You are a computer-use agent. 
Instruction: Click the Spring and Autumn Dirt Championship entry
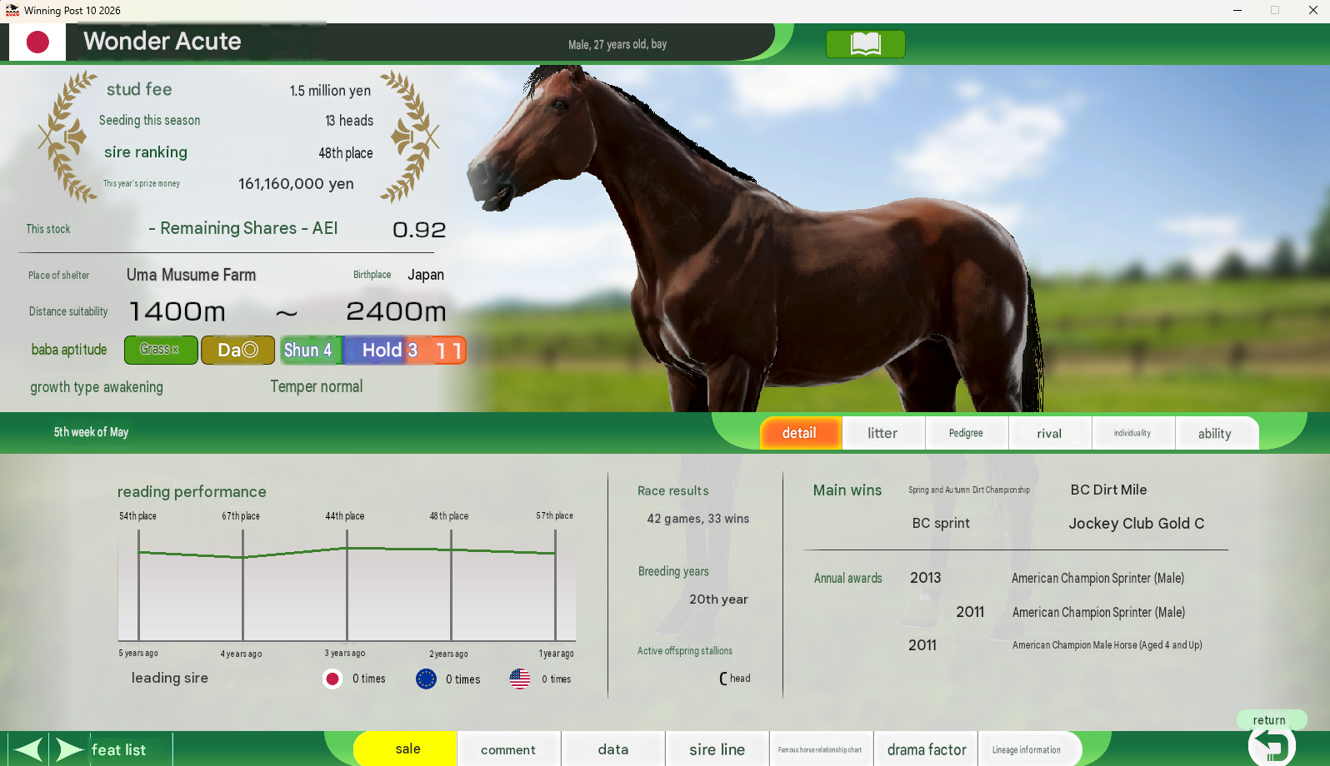pos(969,490)
